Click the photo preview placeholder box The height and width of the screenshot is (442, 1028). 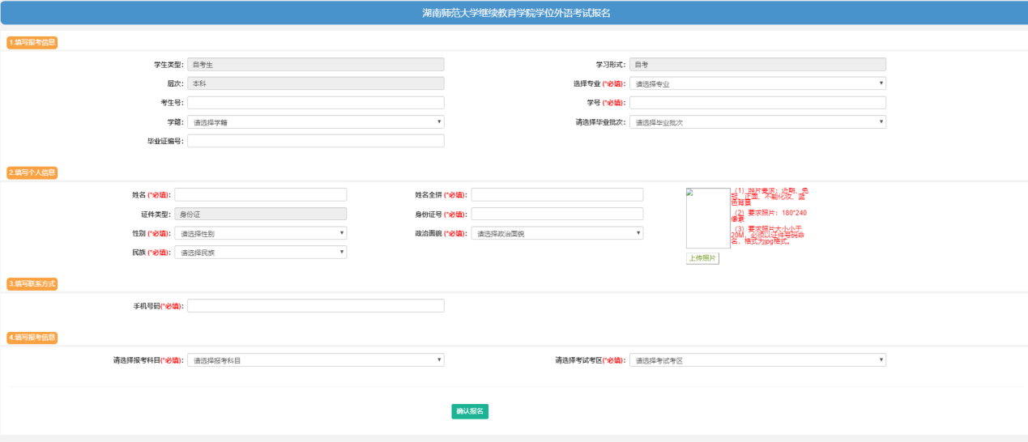point(708,218)
